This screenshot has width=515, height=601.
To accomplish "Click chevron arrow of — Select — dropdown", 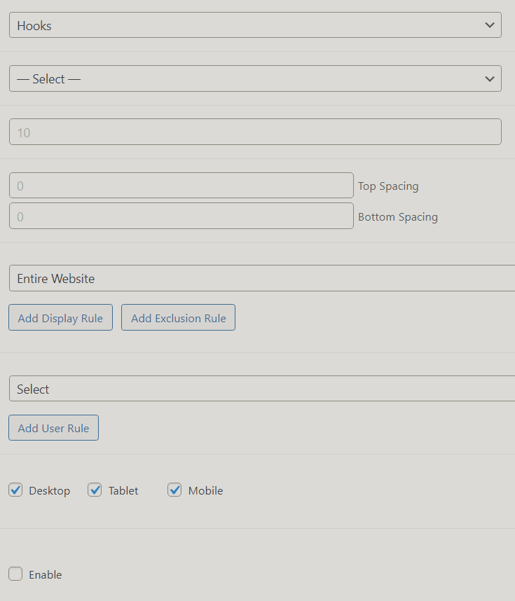I will pos(489,79).
